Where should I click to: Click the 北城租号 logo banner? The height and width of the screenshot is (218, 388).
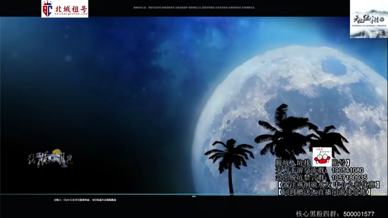pos(65,8)
